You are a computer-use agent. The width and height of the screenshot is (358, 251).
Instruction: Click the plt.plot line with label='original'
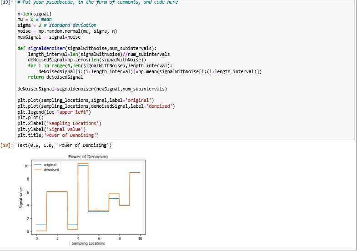[x=86, y=100]
